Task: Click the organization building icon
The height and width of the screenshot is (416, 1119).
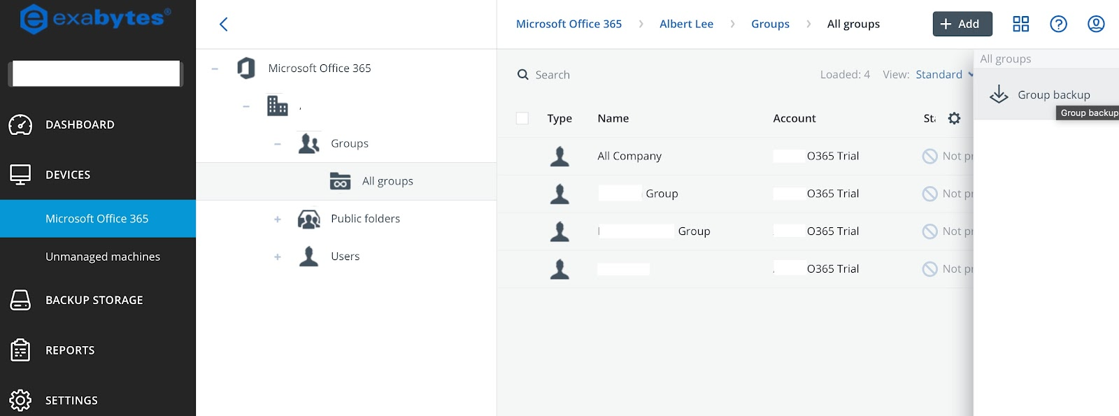Action: (x=278, y=106)
